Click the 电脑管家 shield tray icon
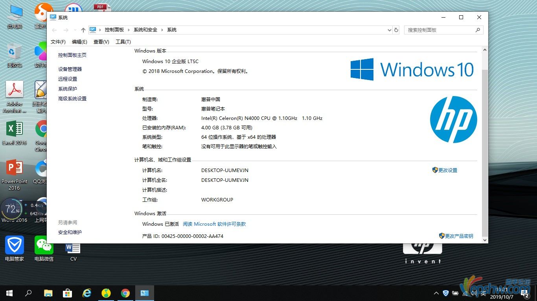 [x=446, y=293]
